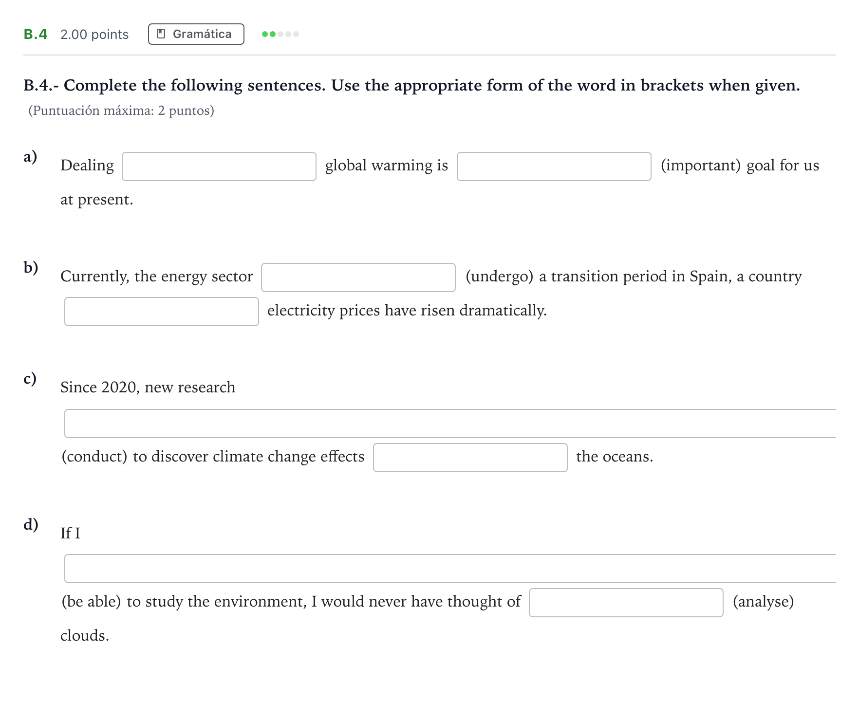The image size is (859, 702).
Task: Click the b) sentence label
Action: [31, 268]
